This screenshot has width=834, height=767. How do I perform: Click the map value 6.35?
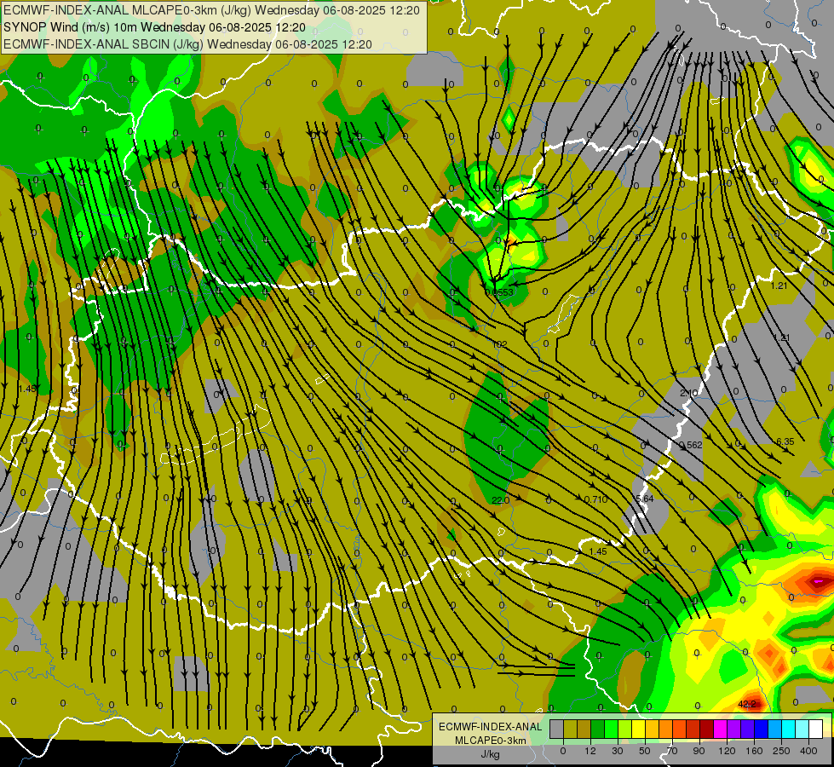(785, 441)
